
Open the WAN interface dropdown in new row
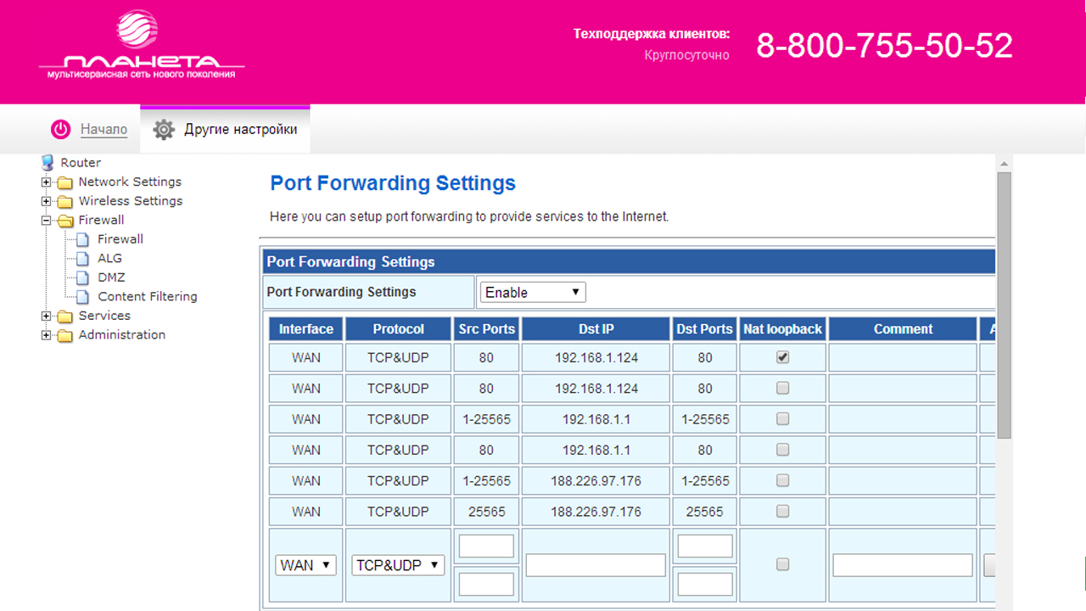click(x=305, y=565)
